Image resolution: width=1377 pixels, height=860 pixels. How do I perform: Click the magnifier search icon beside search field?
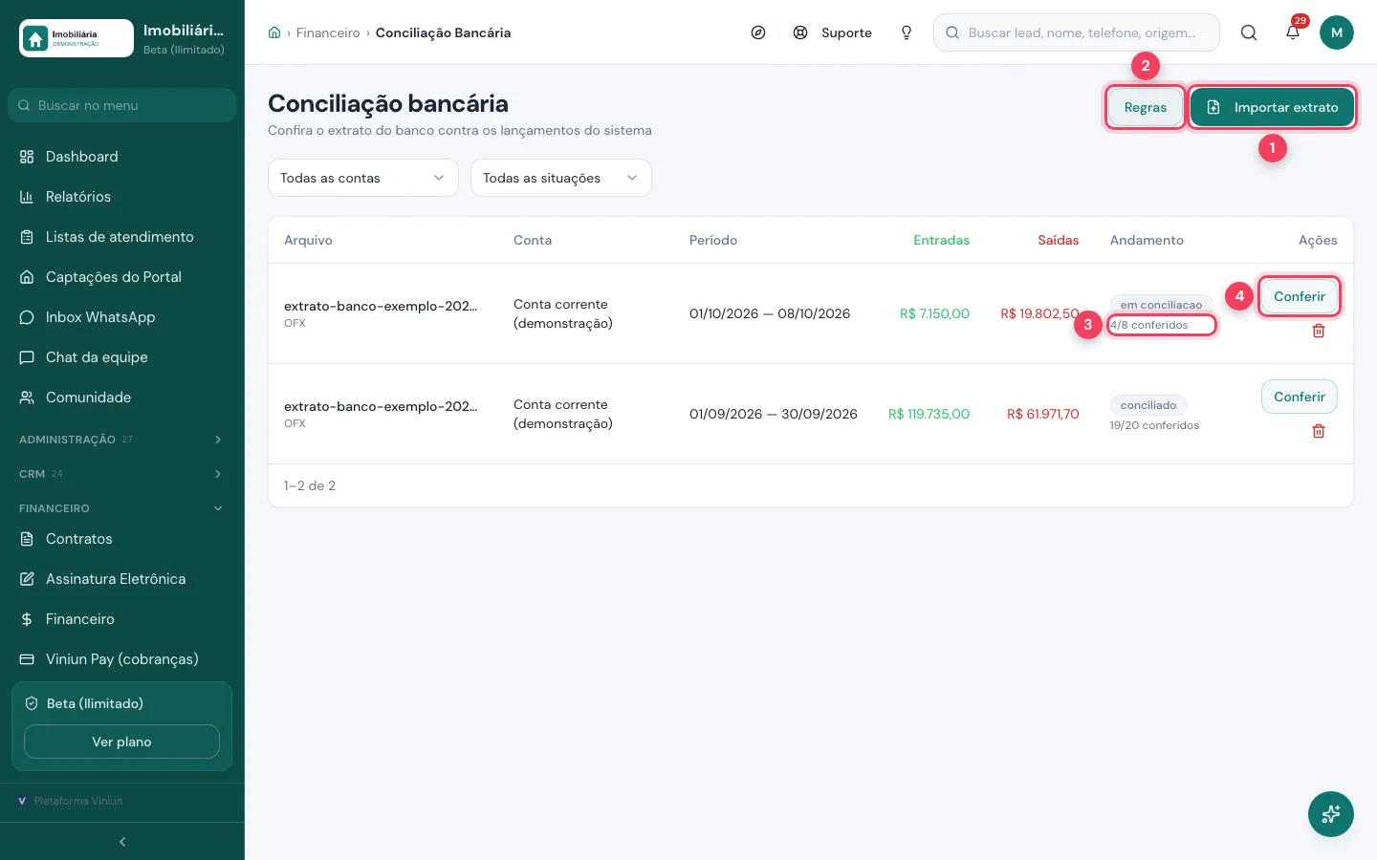pos(1249,32)
